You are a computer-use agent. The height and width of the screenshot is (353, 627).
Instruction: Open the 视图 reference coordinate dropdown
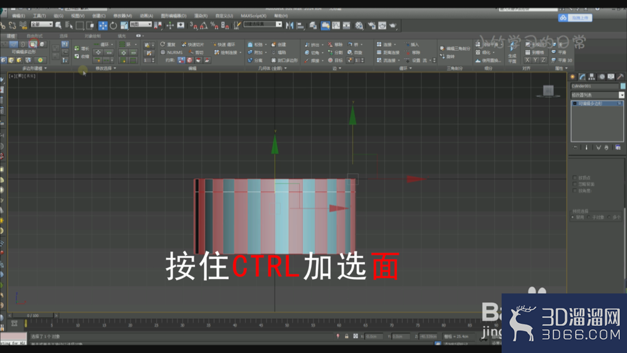pyautogui.click(x=140, y=24)
